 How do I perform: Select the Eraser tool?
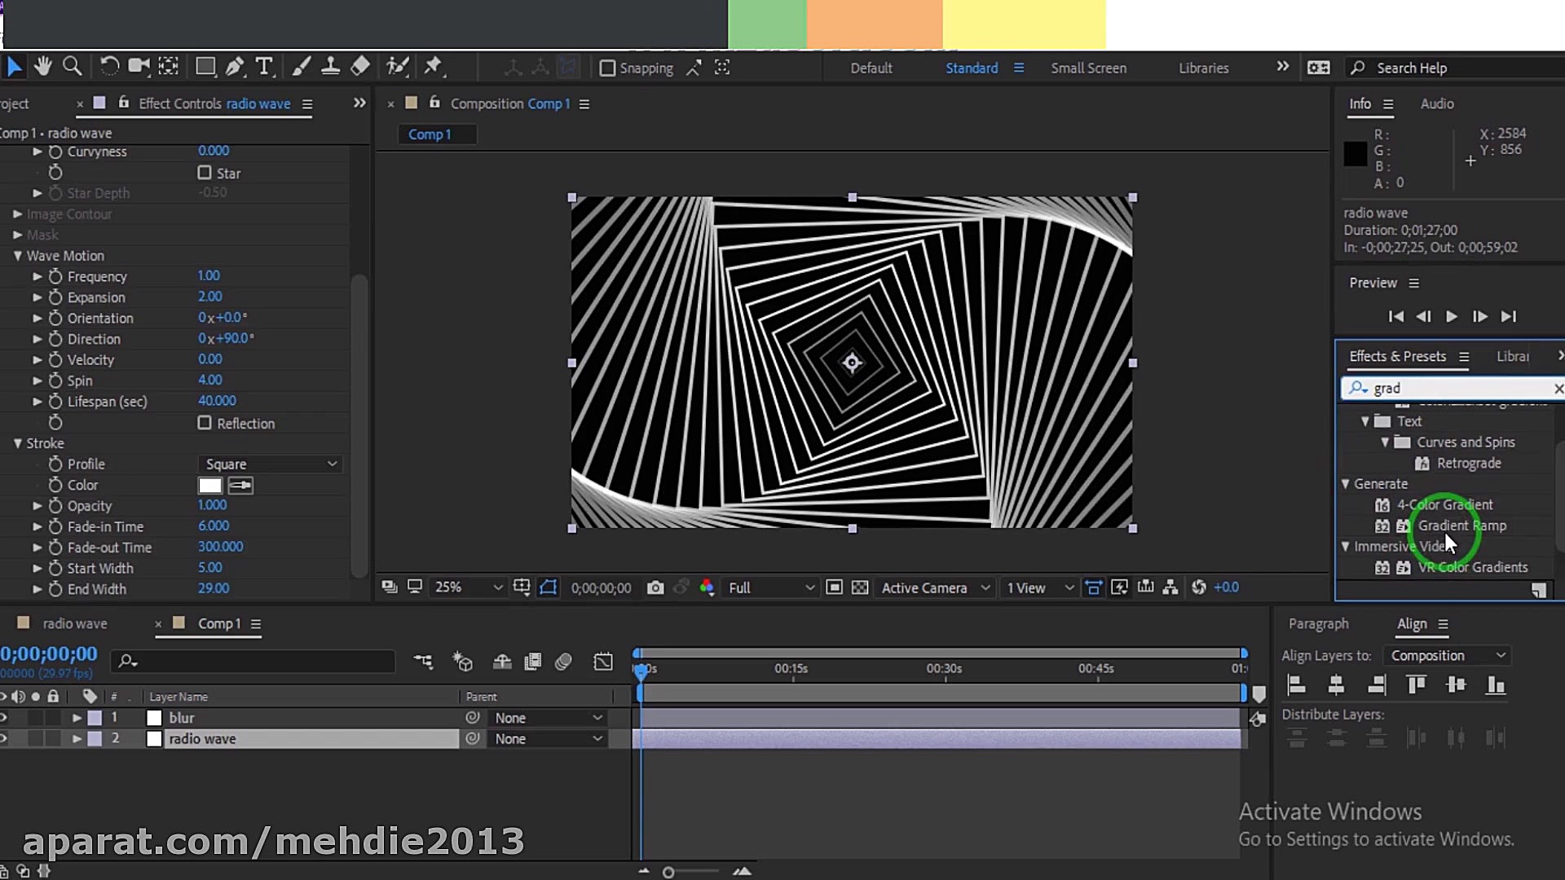359,67
